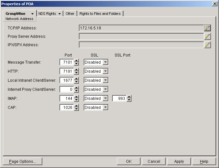Increase Internet Proxy Client/Server port

point(76,88)
